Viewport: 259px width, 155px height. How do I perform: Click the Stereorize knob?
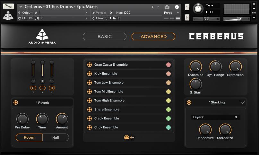click(x=225, y=130)
